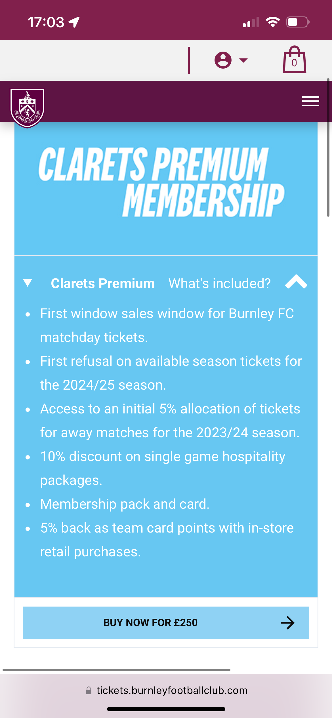Tap the cellular signal bars icon
Image resolution: width=332 pixels, height=718 pixels.
(x=251, y=22)
